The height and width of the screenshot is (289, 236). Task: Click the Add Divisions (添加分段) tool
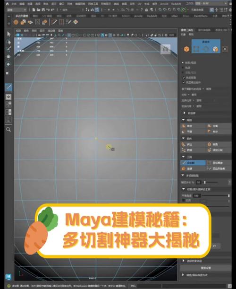pyautogui.click(x=219, y=150)
